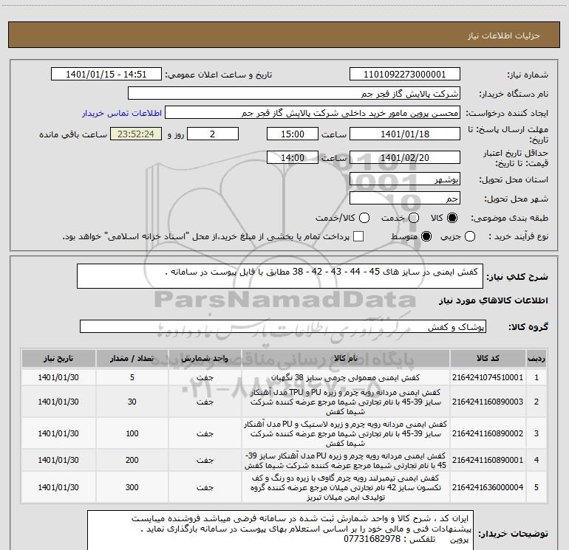Click the response deadline date 1401/01/18
The image size is (569, 550).
point(405,134)
